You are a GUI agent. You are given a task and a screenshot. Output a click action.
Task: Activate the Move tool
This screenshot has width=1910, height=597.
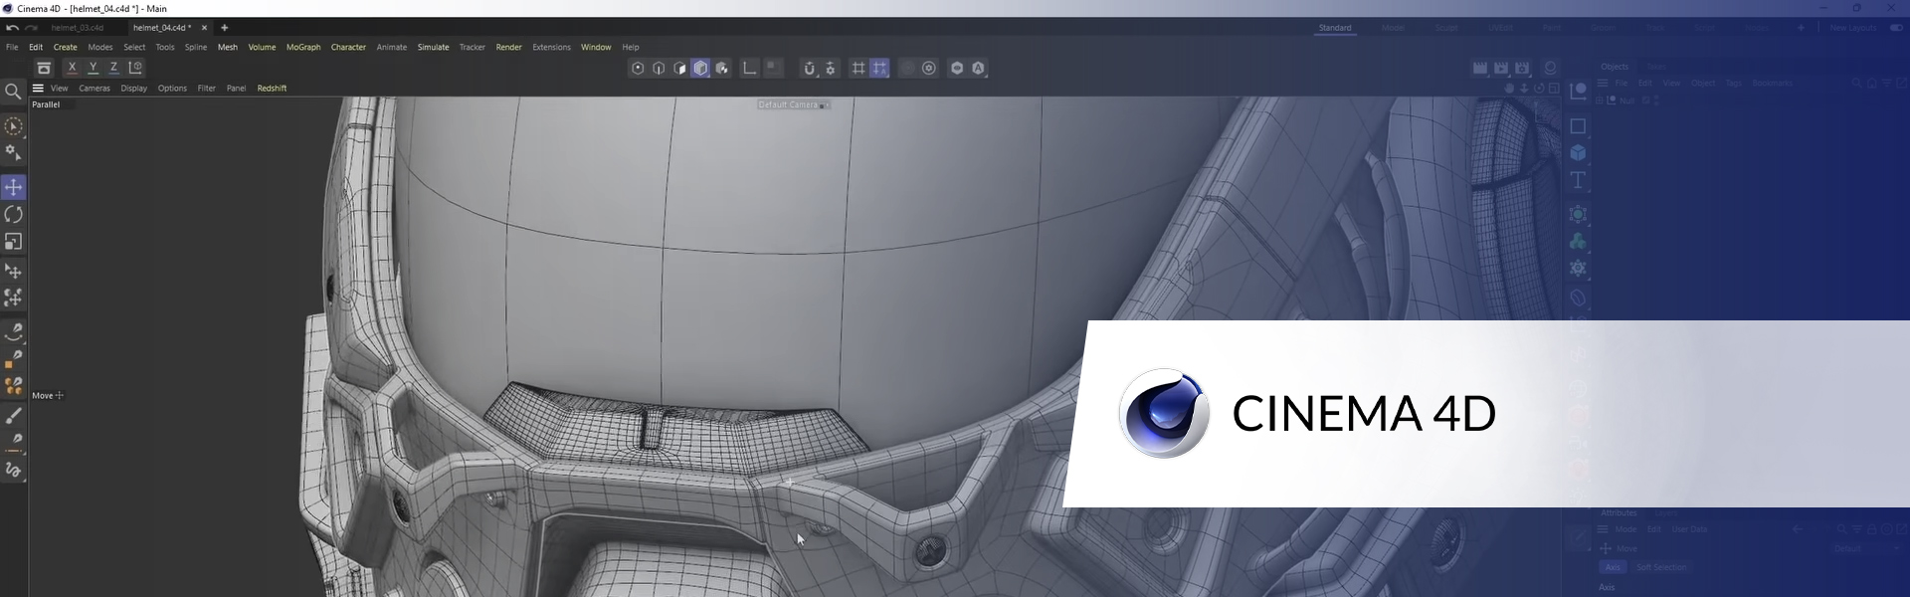pos(13,187)
